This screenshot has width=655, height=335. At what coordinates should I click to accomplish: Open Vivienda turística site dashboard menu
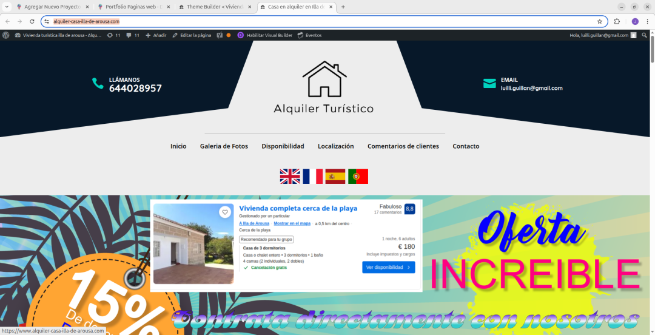pos(58,35)
